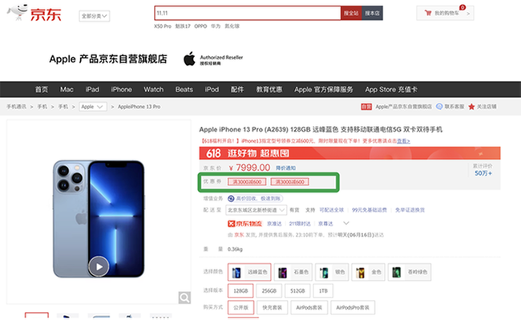The height and width of the screenshot is (320, 521).
Task: Click the image magnifier zoom icon
Action: click(x=184, y=298)
